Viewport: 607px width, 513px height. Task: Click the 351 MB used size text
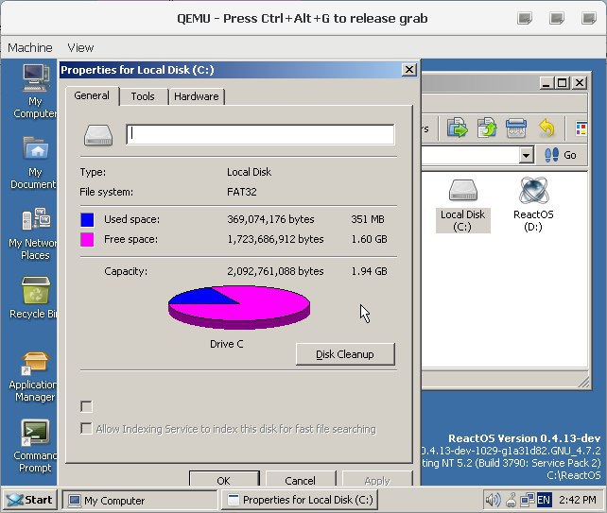(x=368, y=219)
